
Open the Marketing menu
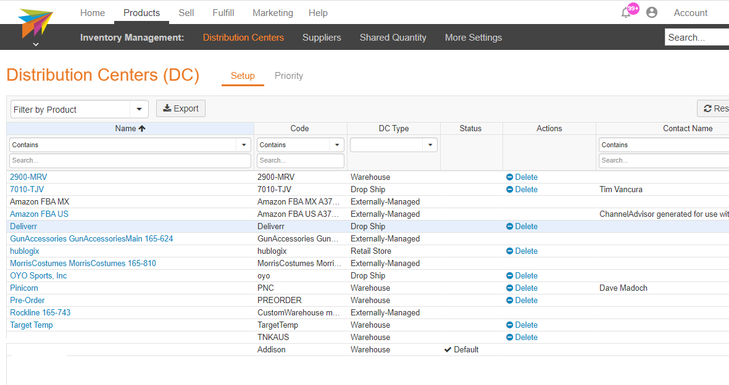point(273,13)
